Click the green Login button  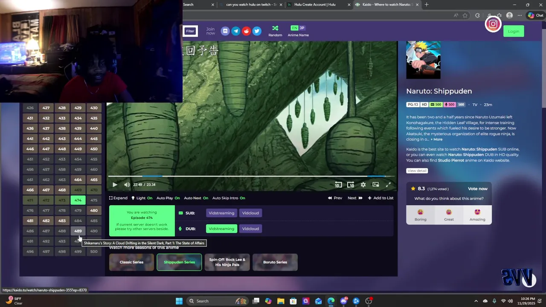pyautogui.click(x=514, y=31)
